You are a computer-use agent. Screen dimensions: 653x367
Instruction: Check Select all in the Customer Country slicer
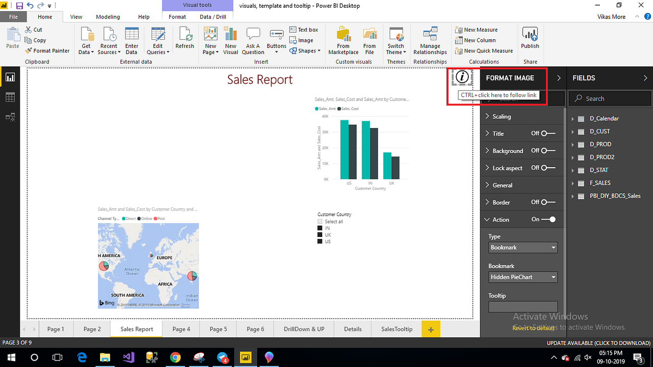tap(319, 221)
